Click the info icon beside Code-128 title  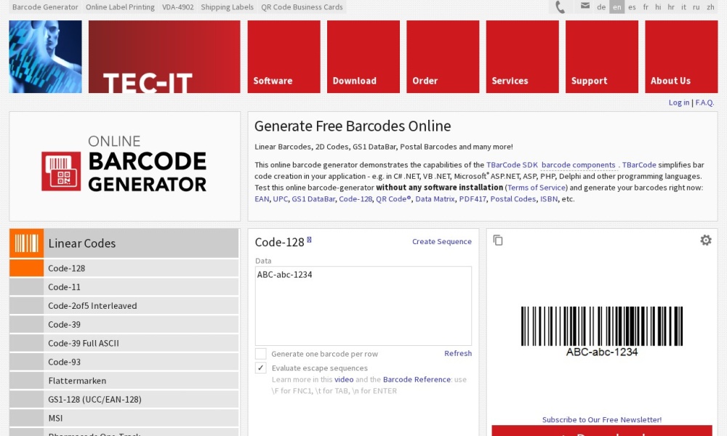coord(309,239)
